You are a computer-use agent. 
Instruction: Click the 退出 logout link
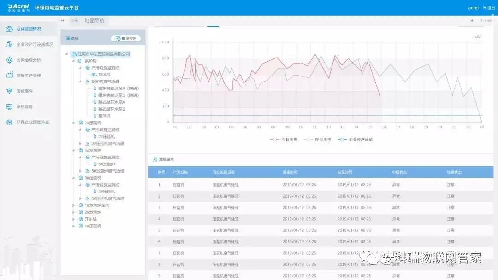pyautogui.click(x=489, y=8)
